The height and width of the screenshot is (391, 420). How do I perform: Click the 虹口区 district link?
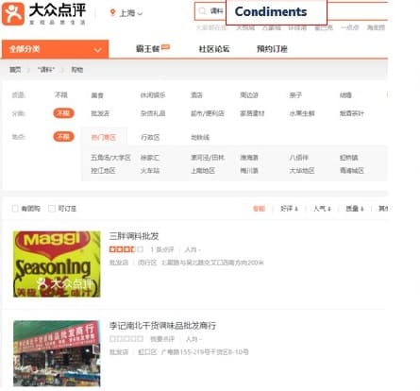click(x=147, y=351)
